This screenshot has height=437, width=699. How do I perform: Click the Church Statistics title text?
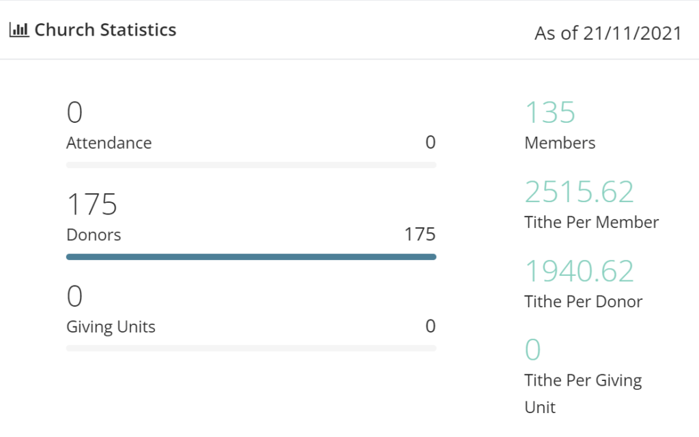pos(106,29)
